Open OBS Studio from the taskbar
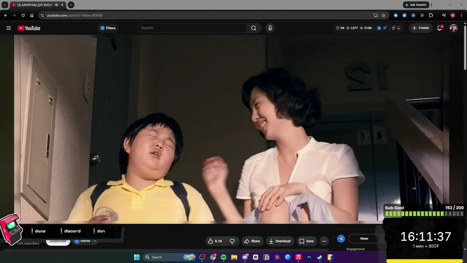The width and height of the screenshot is (467, 263). coord(202,257)
